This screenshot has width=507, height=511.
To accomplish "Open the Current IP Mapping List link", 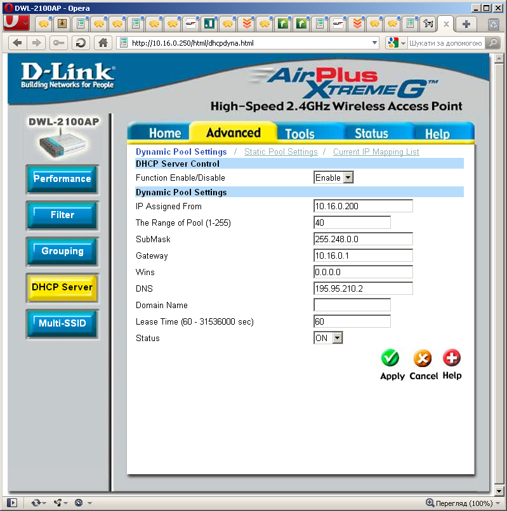I will (x=376, y=152).
